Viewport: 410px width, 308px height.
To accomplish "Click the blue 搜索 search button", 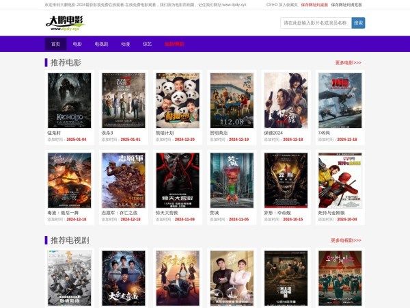I will pos(358,23).
